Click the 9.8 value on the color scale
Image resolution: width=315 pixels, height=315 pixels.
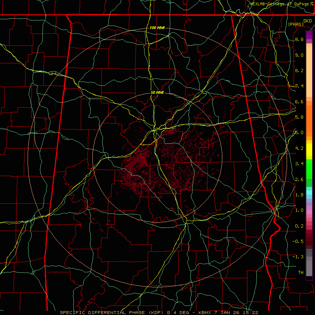click(299, 40)
